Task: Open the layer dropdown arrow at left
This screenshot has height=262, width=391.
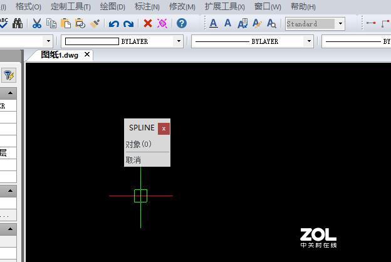Action: 48,41
